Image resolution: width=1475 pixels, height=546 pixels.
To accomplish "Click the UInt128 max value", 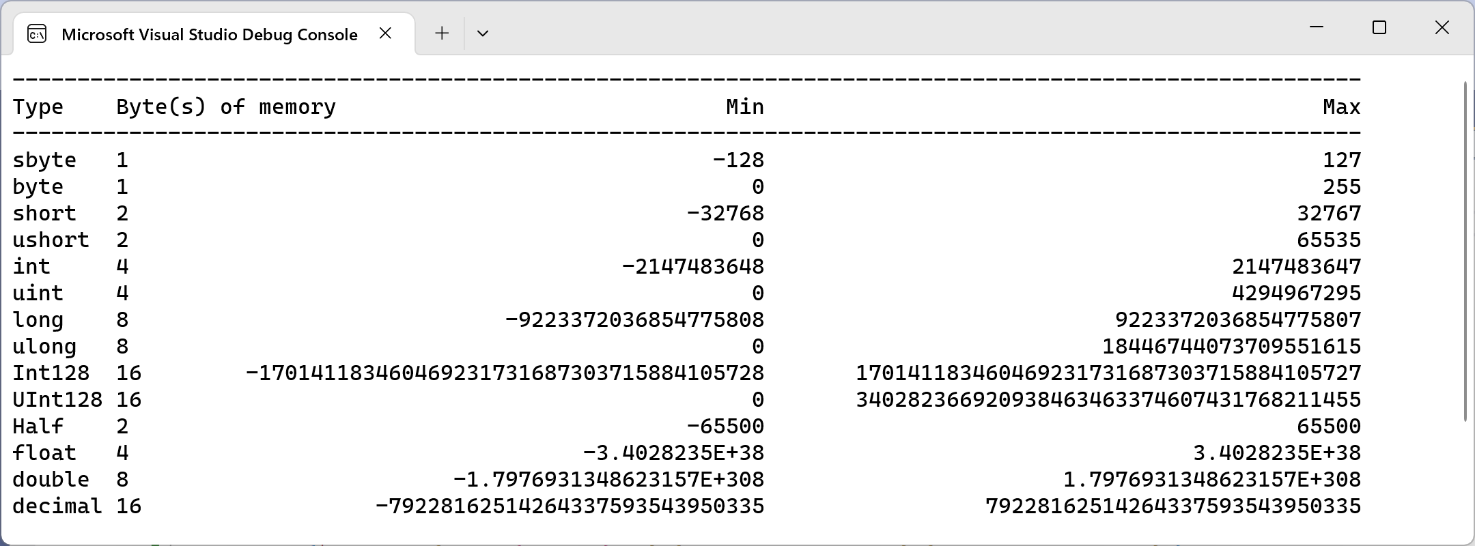I will pos(1108,400).
